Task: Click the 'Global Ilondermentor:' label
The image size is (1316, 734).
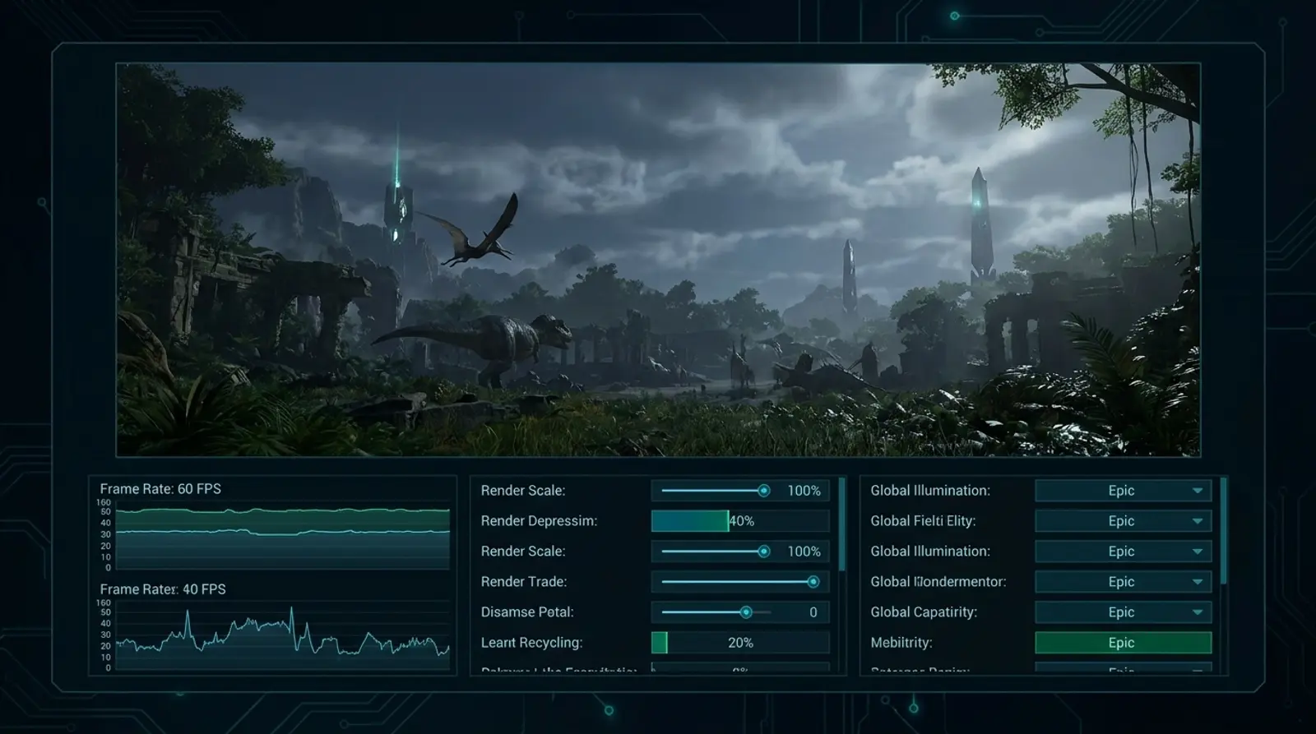Action: (938, 582)
